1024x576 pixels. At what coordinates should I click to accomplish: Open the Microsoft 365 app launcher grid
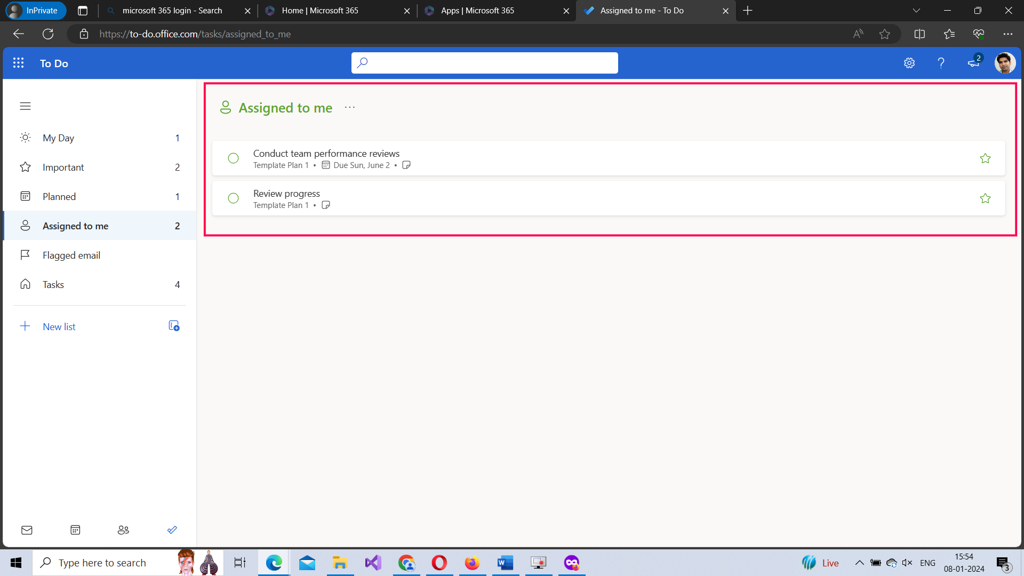pos(18,63)
